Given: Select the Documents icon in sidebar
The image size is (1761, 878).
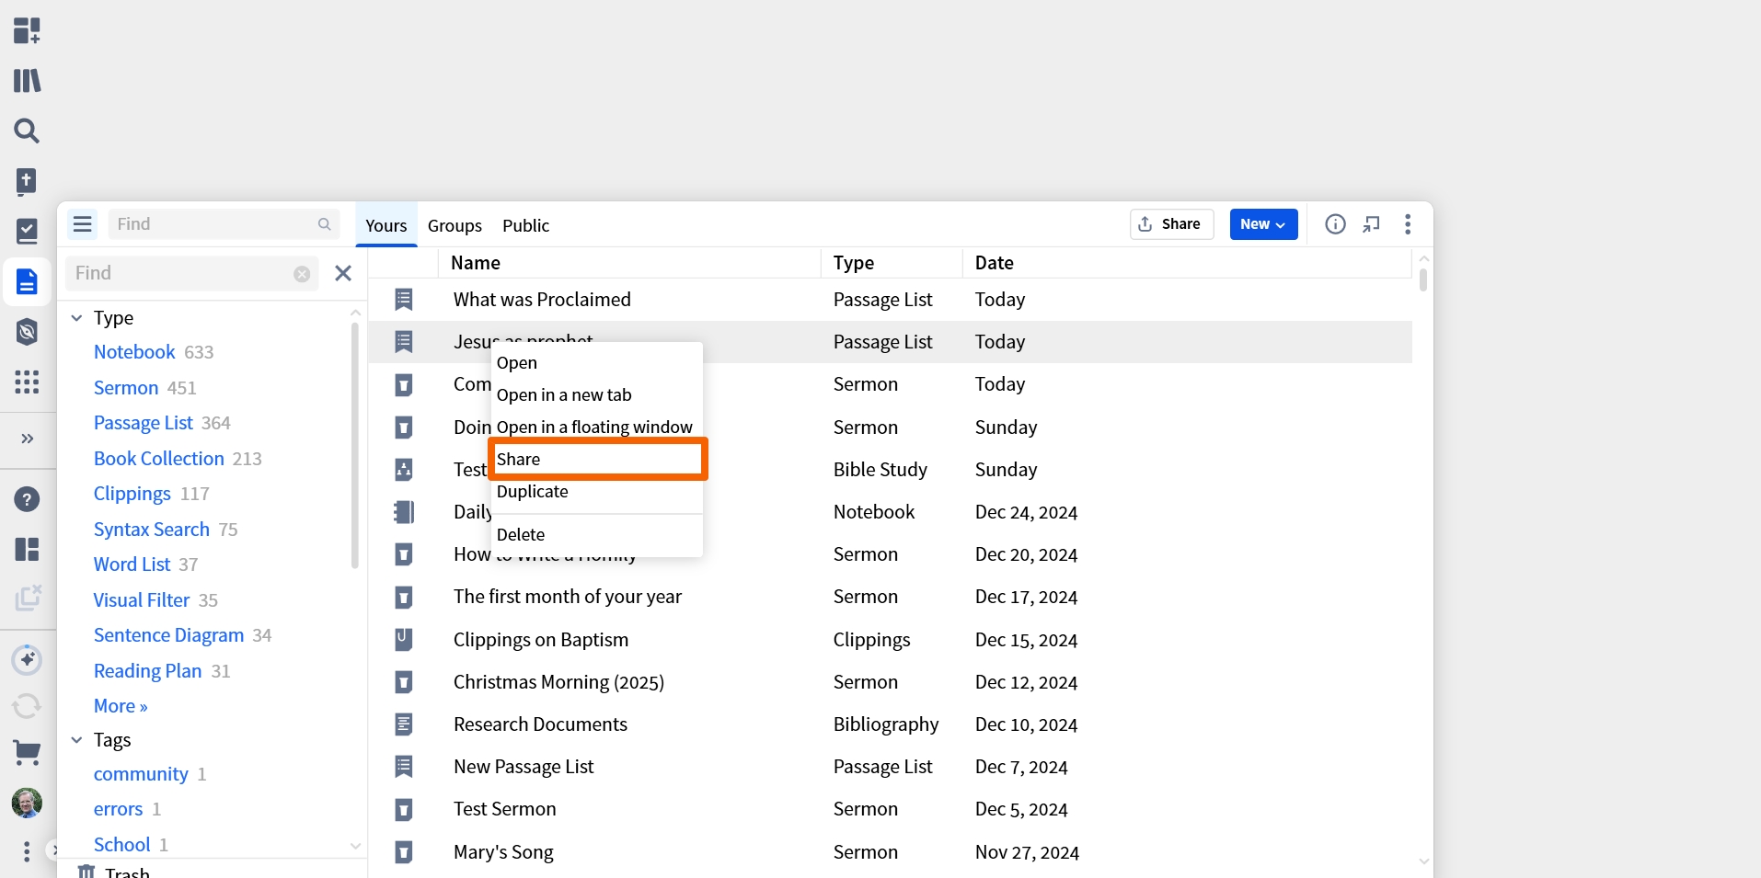Looking at the screenshot, I should tap(27, 282).
